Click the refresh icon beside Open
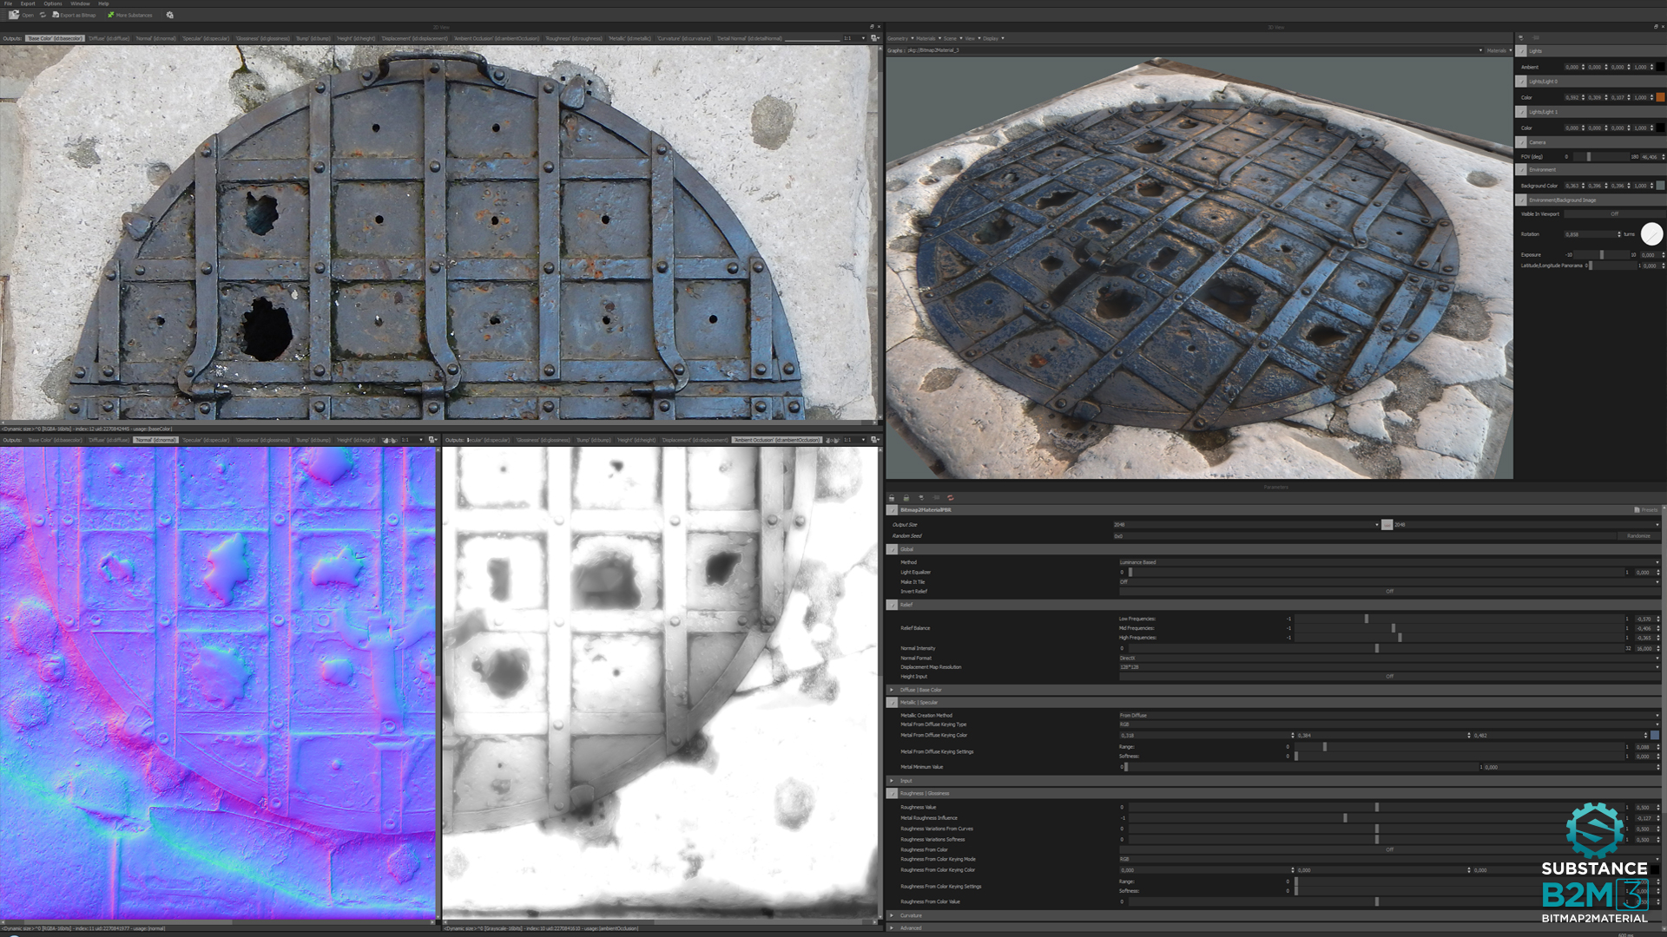 pos(43,15)
